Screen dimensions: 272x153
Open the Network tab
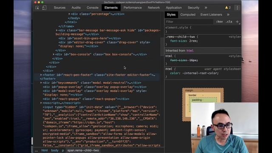154,8
